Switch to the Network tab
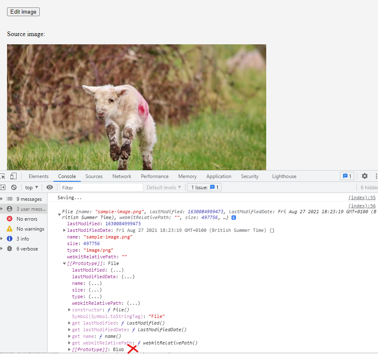The image size is (378, 354). point(121,176)
